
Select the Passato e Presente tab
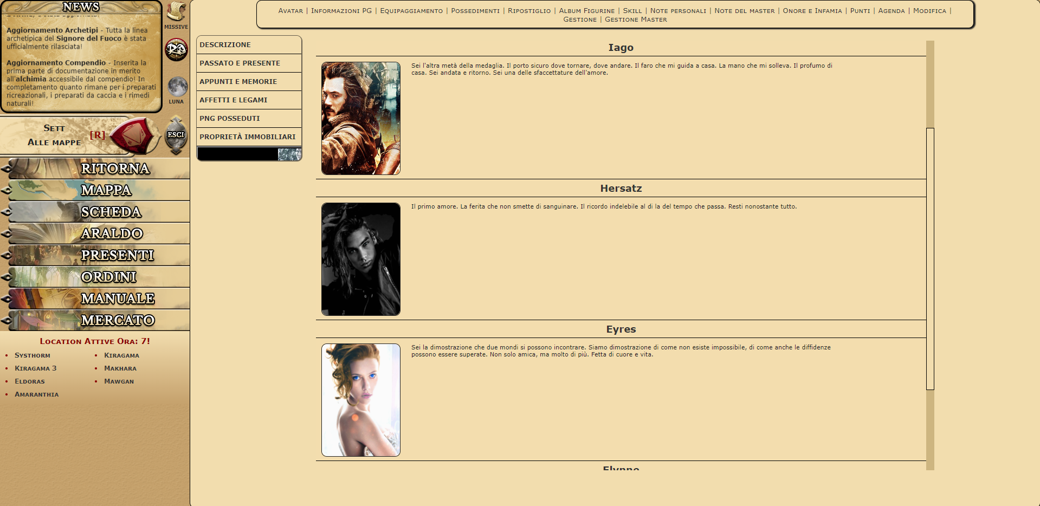[x=249, y=63]
